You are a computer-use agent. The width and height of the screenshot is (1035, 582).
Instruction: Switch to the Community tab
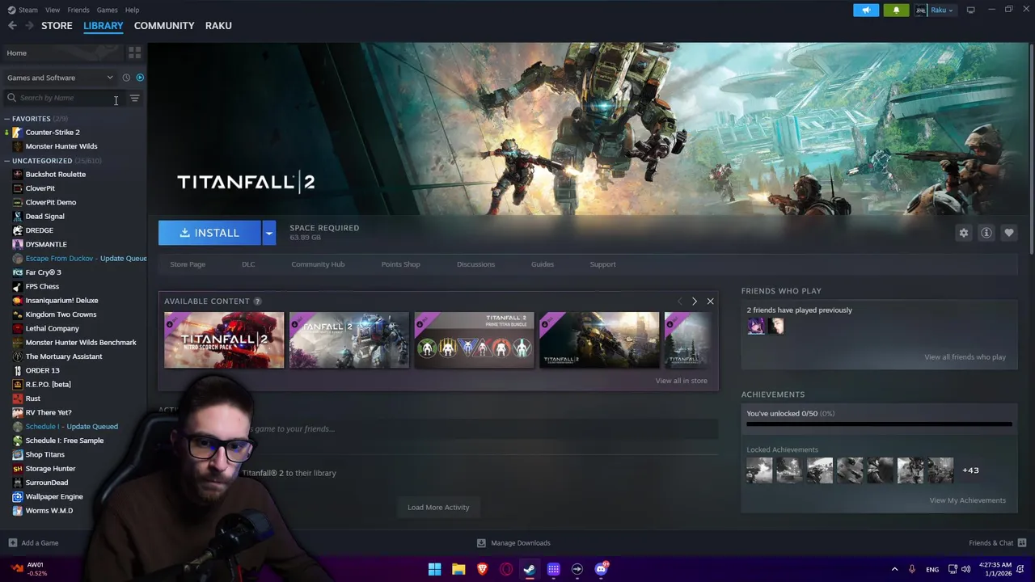164,26
